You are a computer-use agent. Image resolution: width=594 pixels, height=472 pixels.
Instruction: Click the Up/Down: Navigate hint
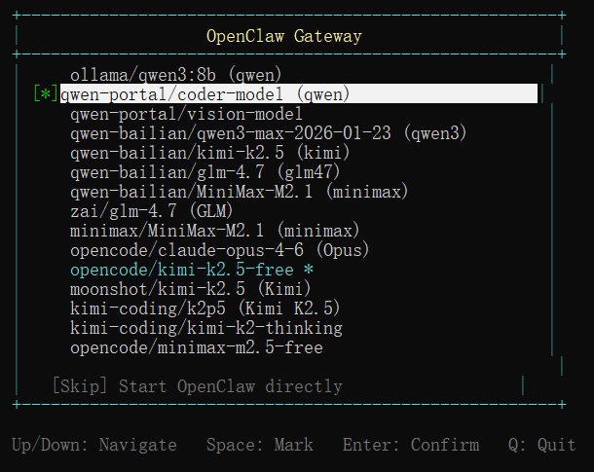point(94,445)
